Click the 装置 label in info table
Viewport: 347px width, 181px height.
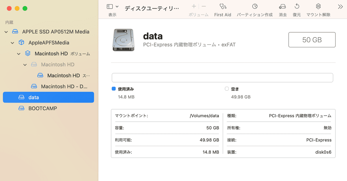coord(232,152)
